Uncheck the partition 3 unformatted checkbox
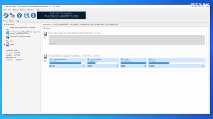Viewport: 213px width, 119px height. [145, 66]
